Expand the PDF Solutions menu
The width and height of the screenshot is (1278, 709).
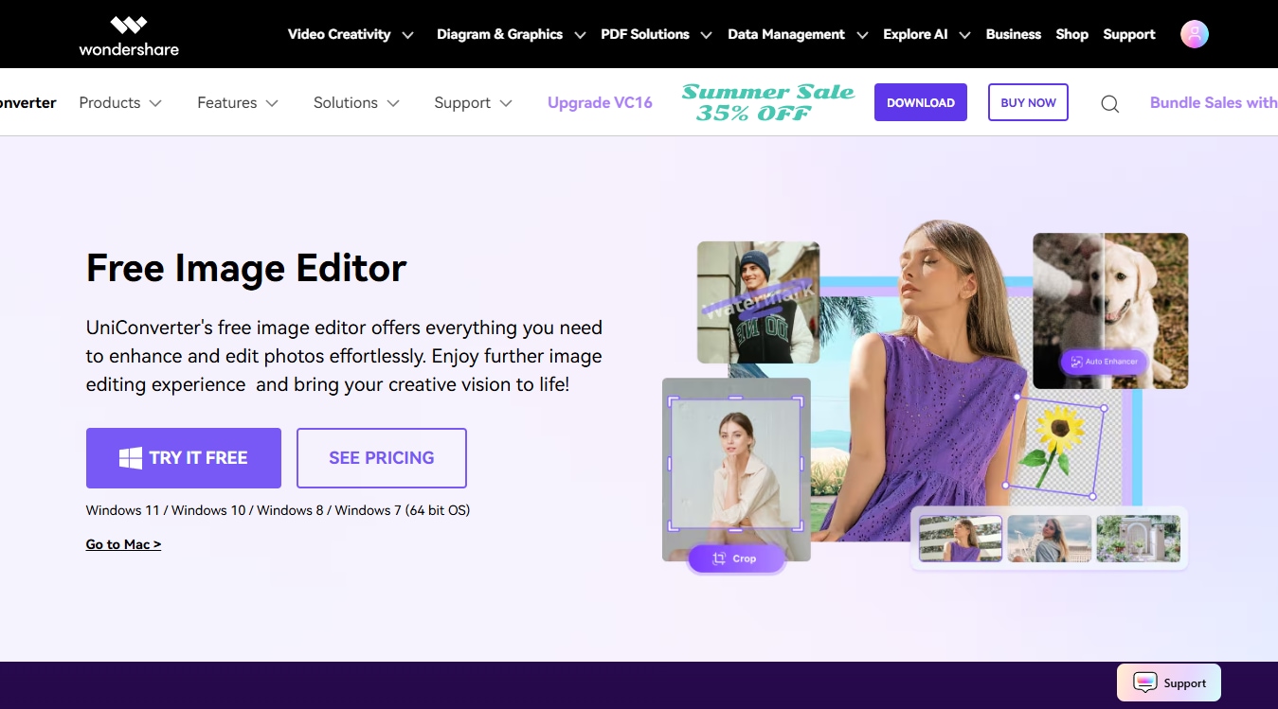click(x=657, y=34)
